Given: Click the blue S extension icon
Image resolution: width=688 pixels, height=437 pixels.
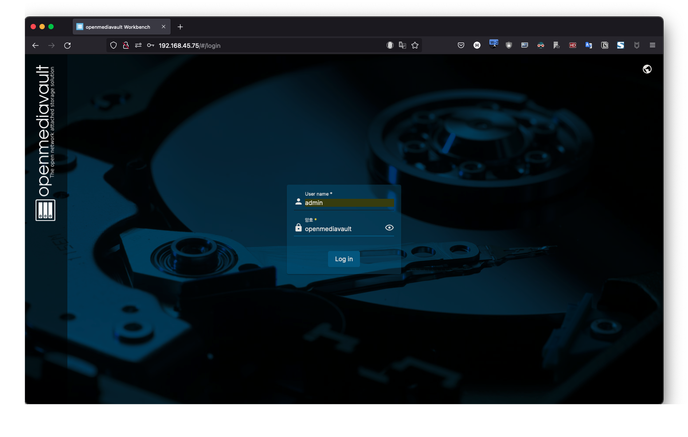Looking at the screenshot, I should click(x=621, y=45).
